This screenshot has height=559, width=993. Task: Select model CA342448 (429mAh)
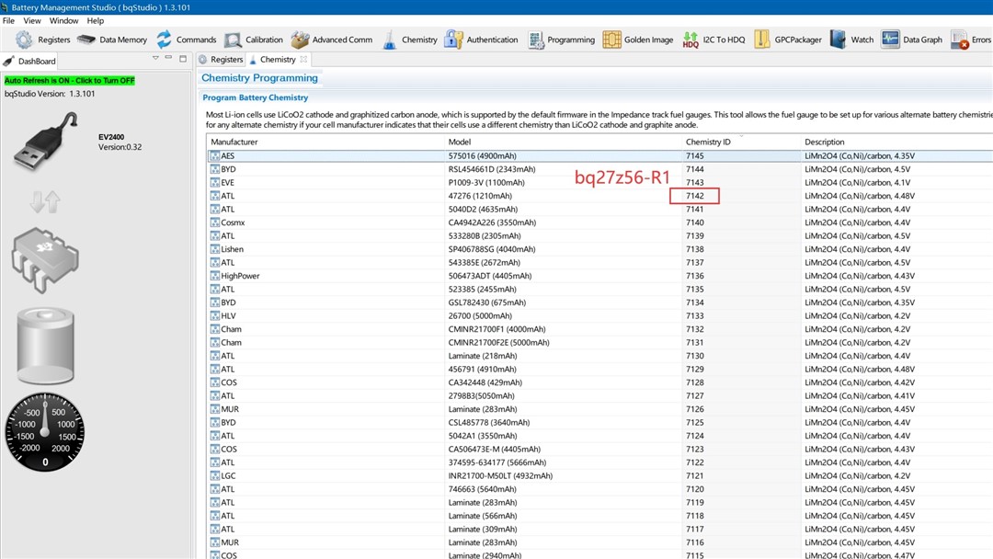click(x=485, y=382)
